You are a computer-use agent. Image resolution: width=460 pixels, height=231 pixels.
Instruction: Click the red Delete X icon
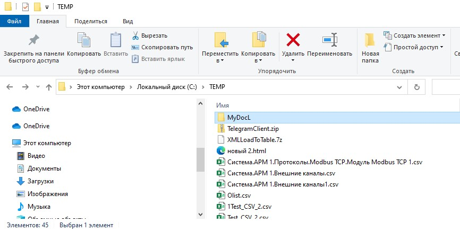point(293,40)
